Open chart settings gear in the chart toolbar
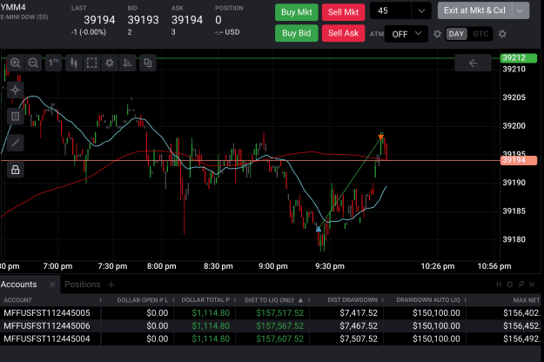This screenshot has width=544, height=362. click(x=110, y=63)
